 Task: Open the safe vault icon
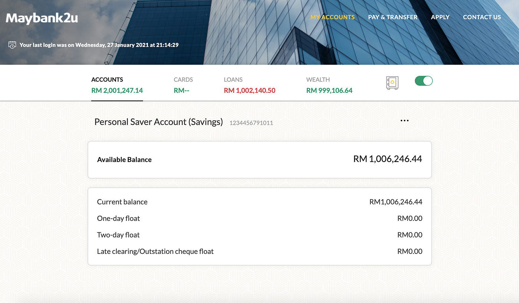click(392, 83)
